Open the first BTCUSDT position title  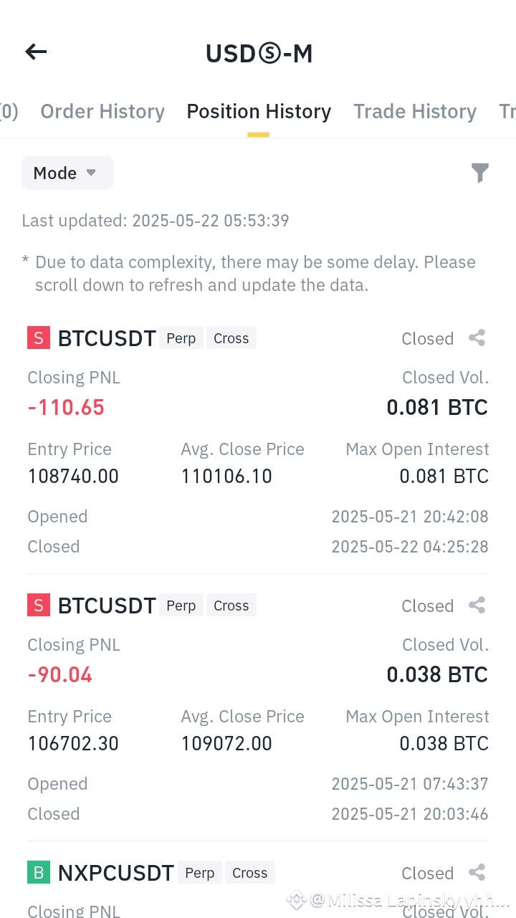pos(107,338)
